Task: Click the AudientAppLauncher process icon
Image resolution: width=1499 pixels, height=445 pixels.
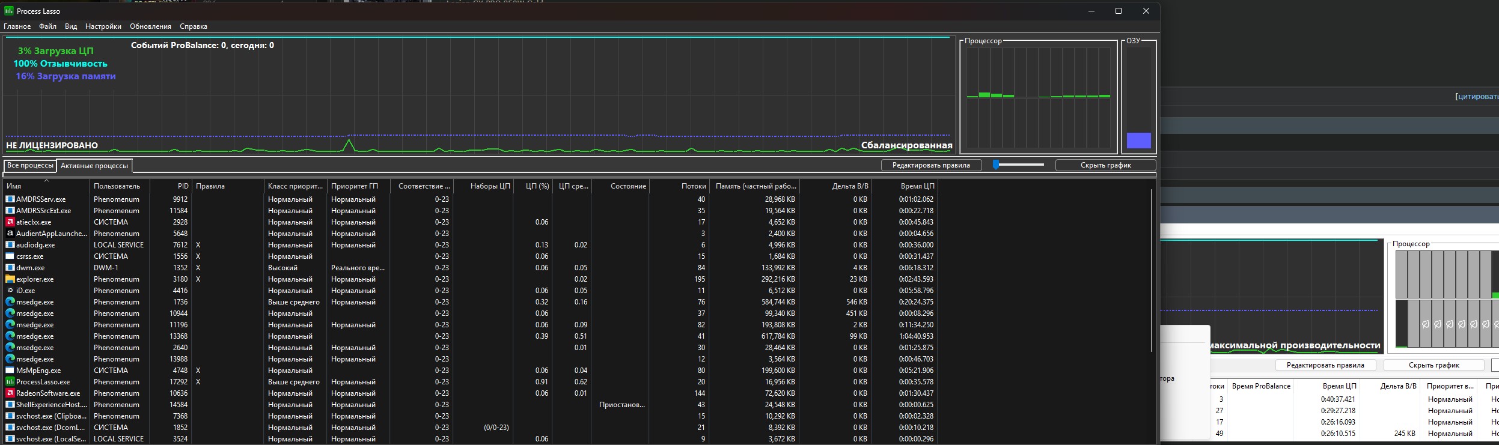Action: pos(10,234)
